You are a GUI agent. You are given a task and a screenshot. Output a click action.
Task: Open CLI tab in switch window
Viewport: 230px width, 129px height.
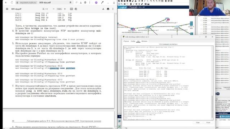[138, 41]
